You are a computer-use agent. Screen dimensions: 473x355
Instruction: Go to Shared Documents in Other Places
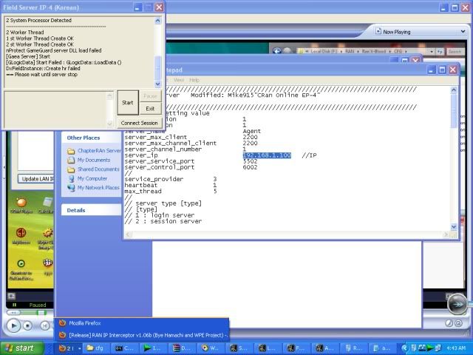tap(98, 169)
